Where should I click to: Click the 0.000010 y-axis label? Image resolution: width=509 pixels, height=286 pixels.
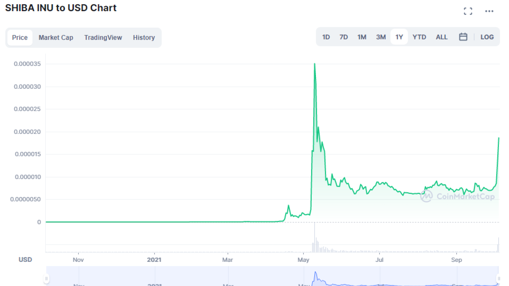[28, 177]
